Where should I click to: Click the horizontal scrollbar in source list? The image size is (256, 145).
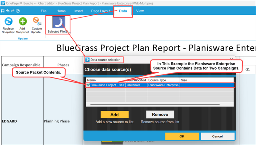click(x=155, y=104)
